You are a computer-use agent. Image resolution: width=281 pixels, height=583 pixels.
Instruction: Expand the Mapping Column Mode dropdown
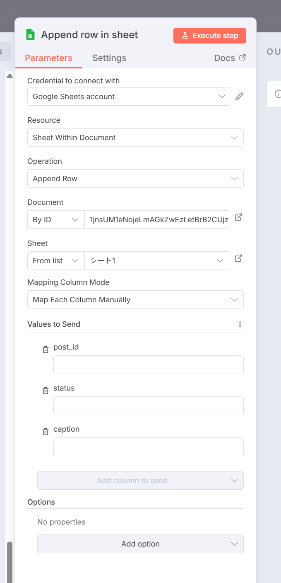click(135, 300)
